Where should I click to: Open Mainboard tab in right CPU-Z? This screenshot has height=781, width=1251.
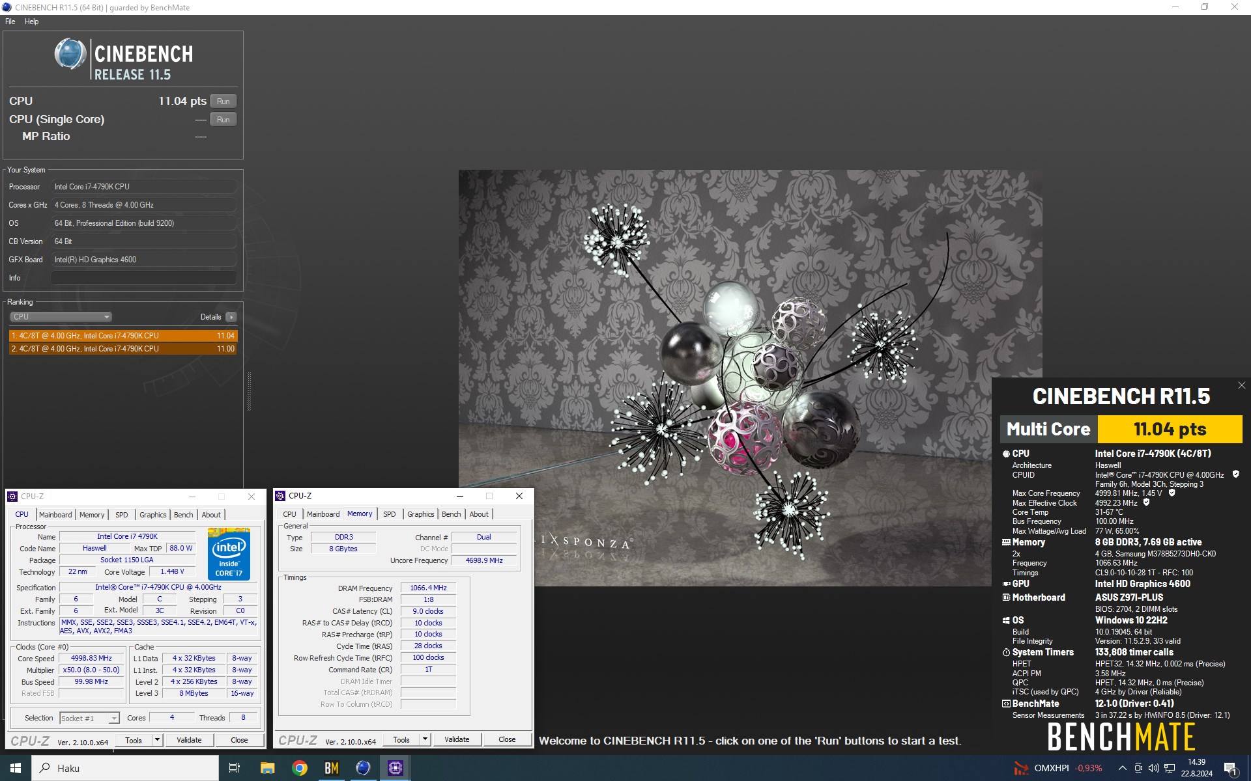coord(323,514)
